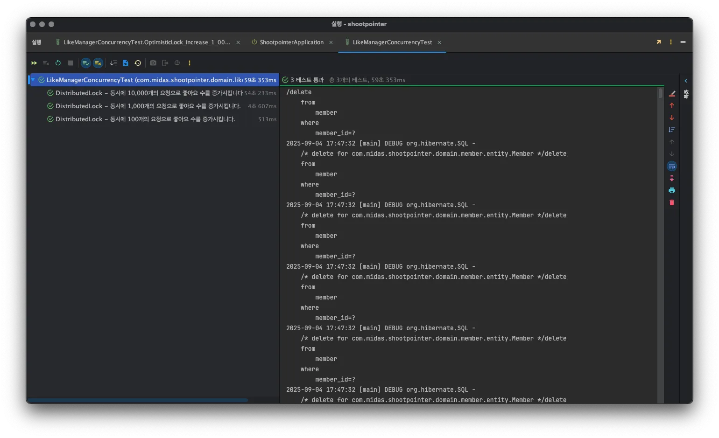Click the console vertical scrollbar thumb
Screen dimensions: 719x438
pos(661,93)
